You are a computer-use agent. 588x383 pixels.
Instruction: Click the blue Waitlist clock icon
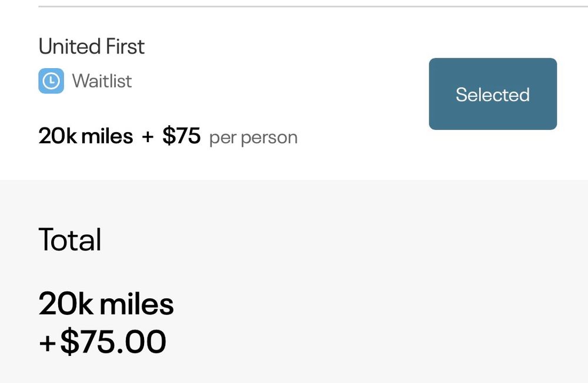tap(51, 81)
